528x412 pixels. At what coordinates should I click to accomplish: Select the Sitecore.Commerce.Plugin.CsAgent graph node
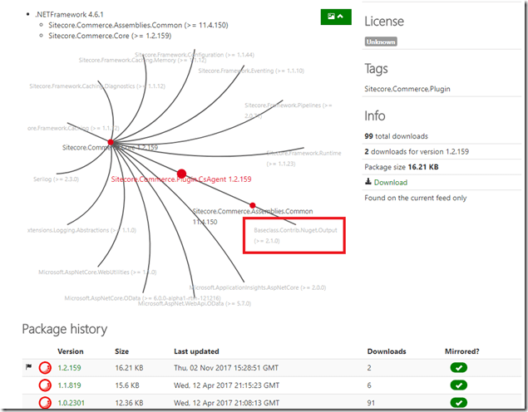[x=181, y=174]
